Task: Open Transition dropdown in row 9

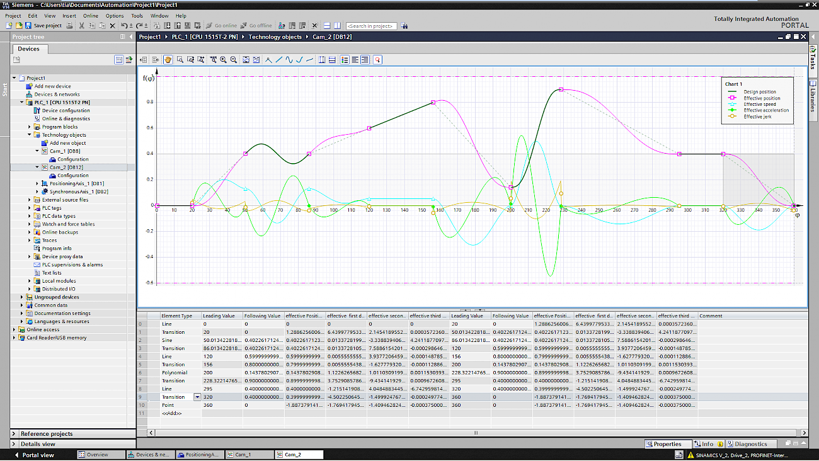Action: 197,397
